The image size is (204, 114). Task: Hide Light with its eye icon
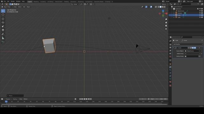[200, 17]
